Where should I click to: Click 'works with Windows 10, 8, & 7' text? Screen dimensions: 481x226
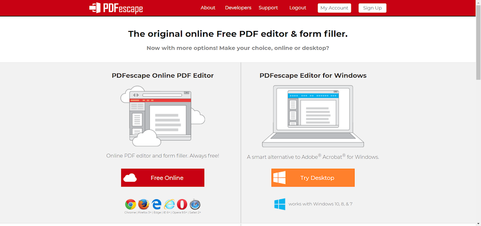(320, 204)
